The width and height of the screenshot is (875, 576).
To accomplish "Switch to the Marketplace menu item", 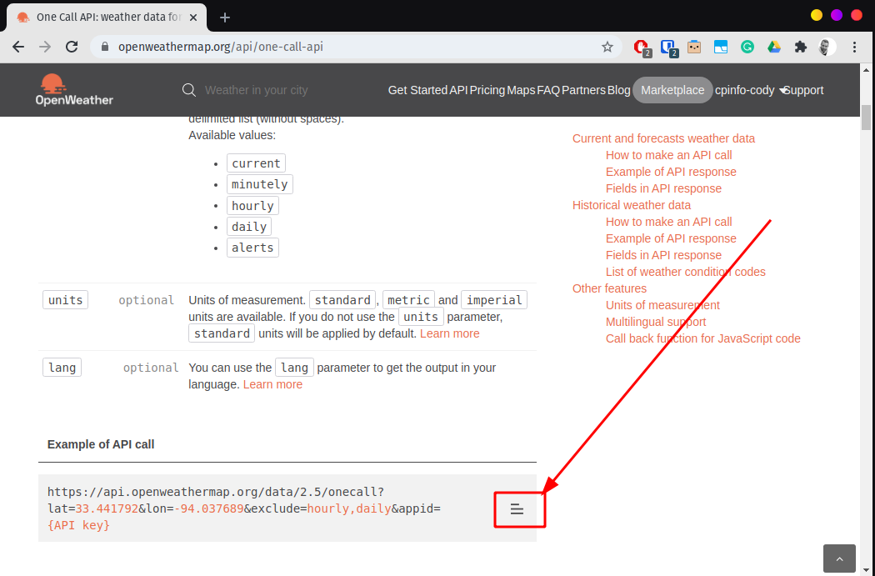I will point(672,90).
